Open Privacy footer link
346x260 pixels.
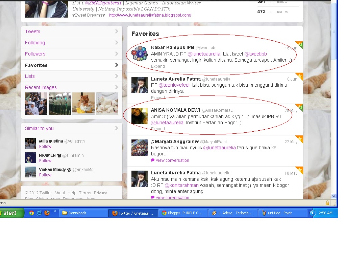(100, 193)
